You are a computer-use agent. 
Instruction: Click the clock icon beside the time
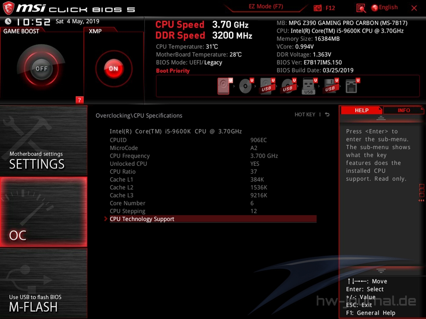8,21
